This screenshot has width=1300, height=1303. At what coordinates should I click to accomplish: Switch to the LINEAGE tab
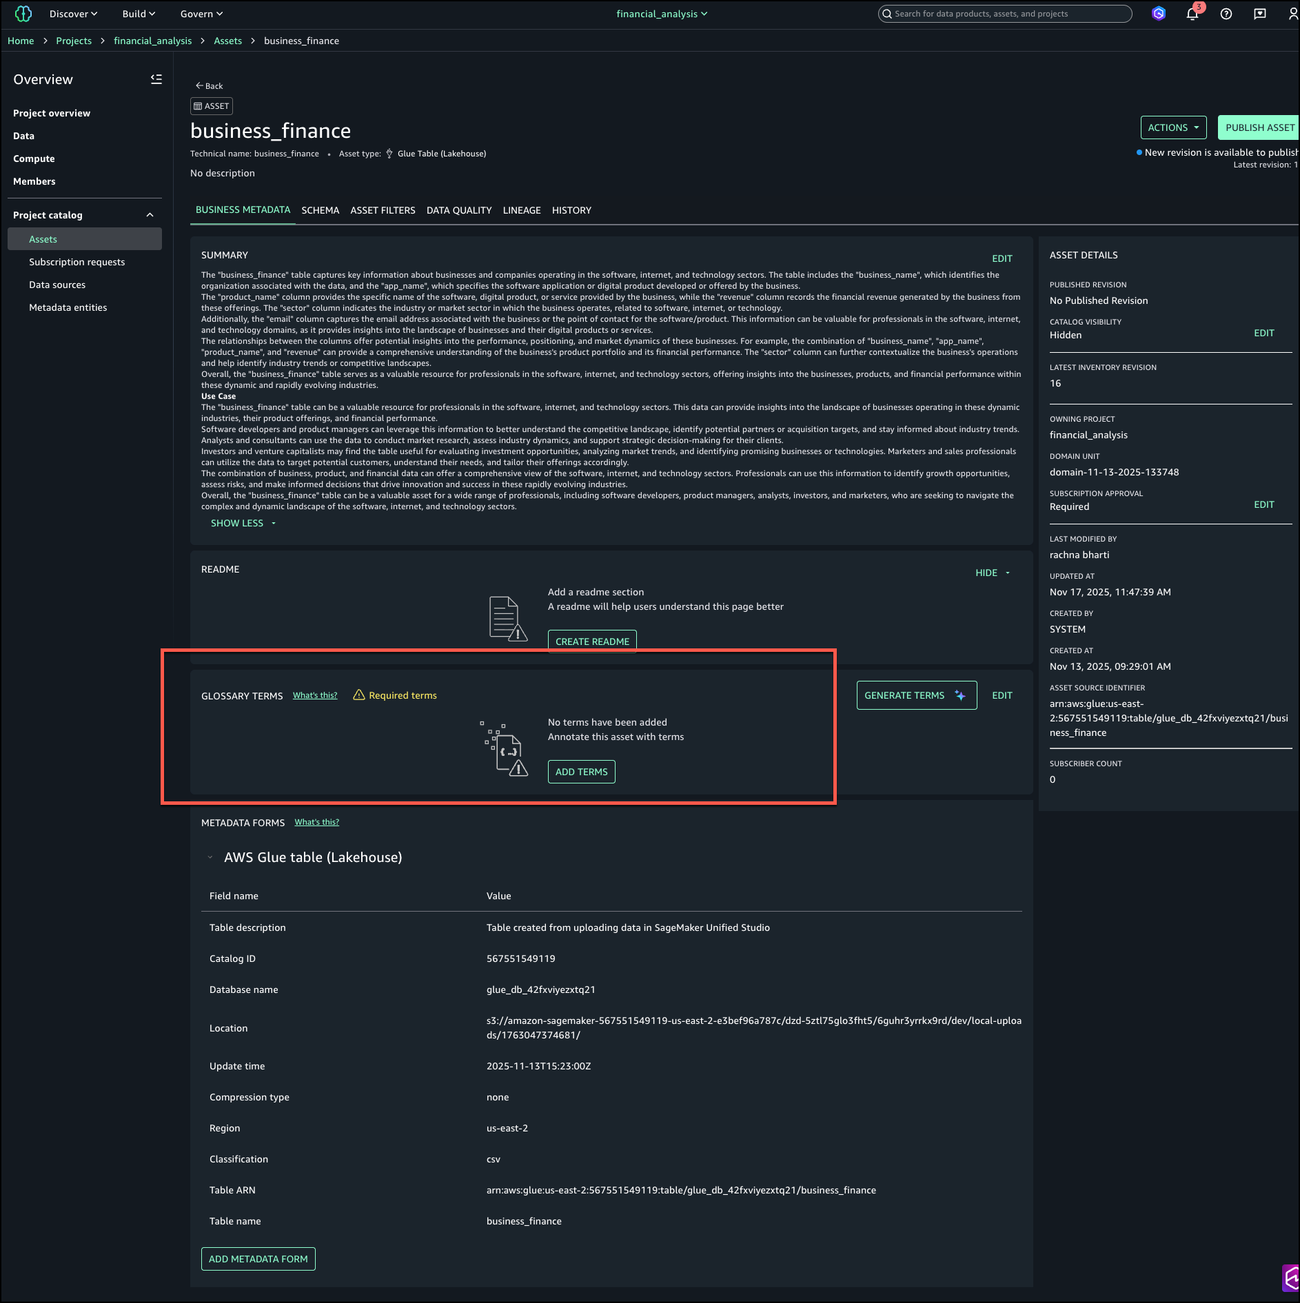tap(522, 210)
